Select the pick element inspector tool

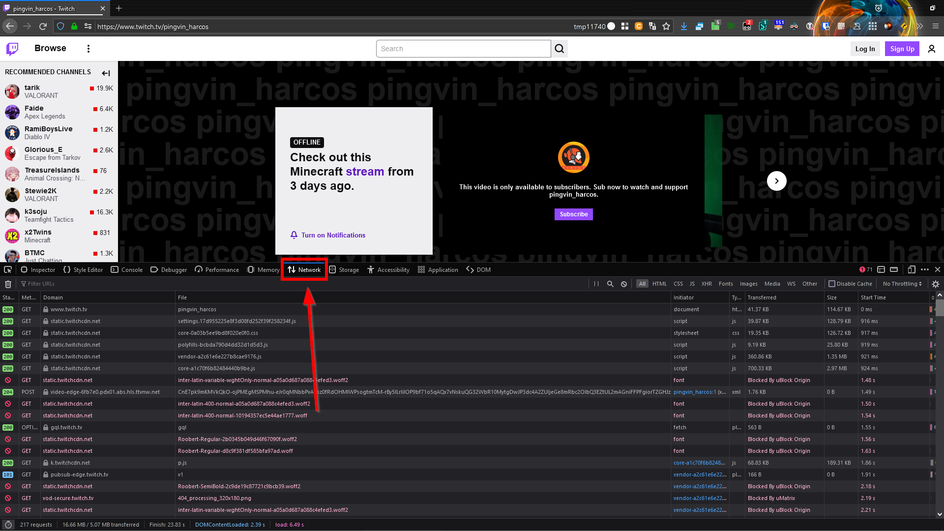(7, 269)
